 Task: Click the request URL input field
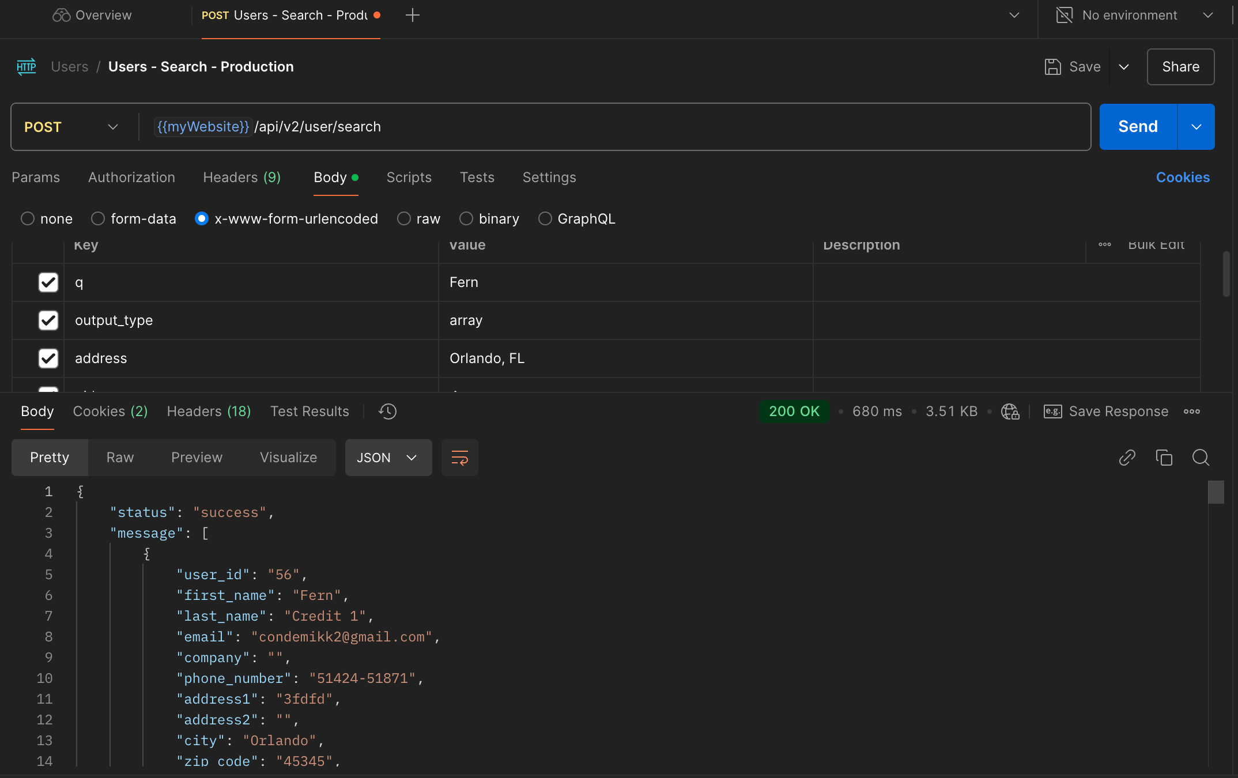click(x=634, y=127)
